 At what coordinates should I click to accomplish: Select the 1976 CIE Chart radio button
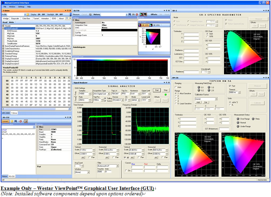207,36
